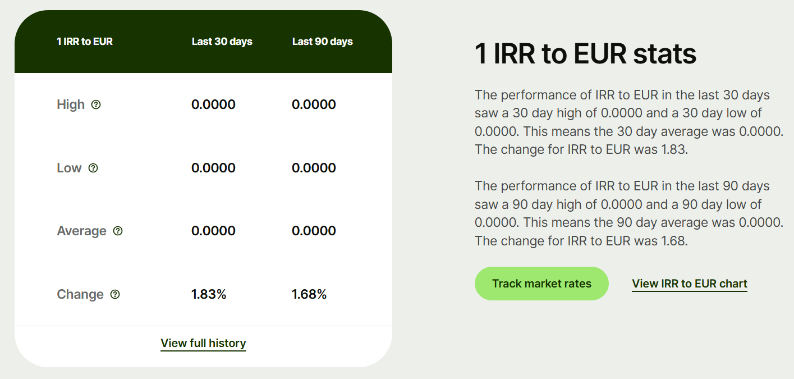Select the Low 30-day value 0.0000

[x=213, y=168]
